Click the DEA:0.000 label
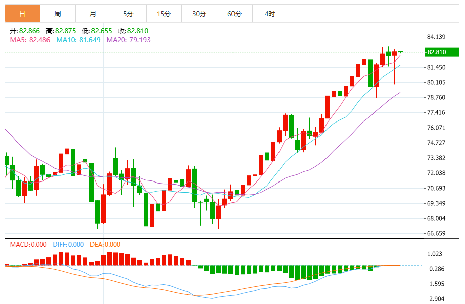The height and width of the screenshot is (304, 465). pos(105,245)
